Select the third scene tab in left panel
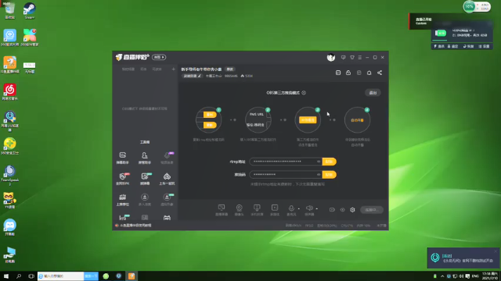The image size is (501, 281). (x=157, y=69)
